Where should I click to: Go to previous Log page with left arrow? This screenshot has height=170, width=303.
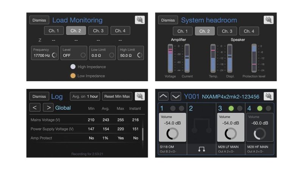pos(35,108)
